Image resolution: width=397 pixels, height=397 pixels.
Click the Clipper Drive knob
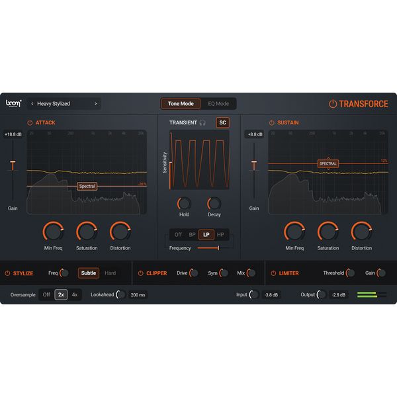coord(194,273)
